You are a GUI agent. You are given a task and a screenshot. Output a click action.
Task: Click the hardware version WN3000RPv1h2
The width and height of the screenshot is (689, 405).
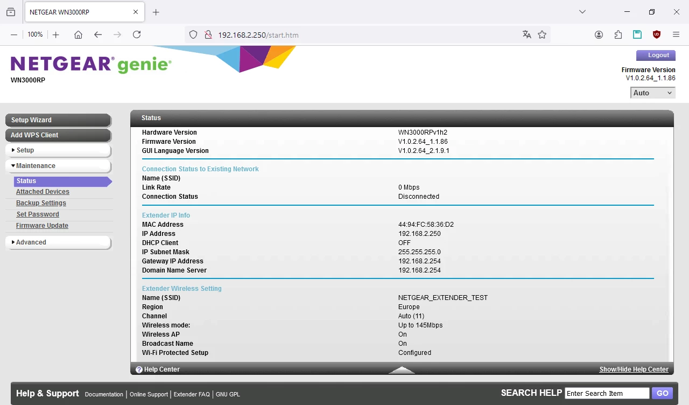point(423,132)
